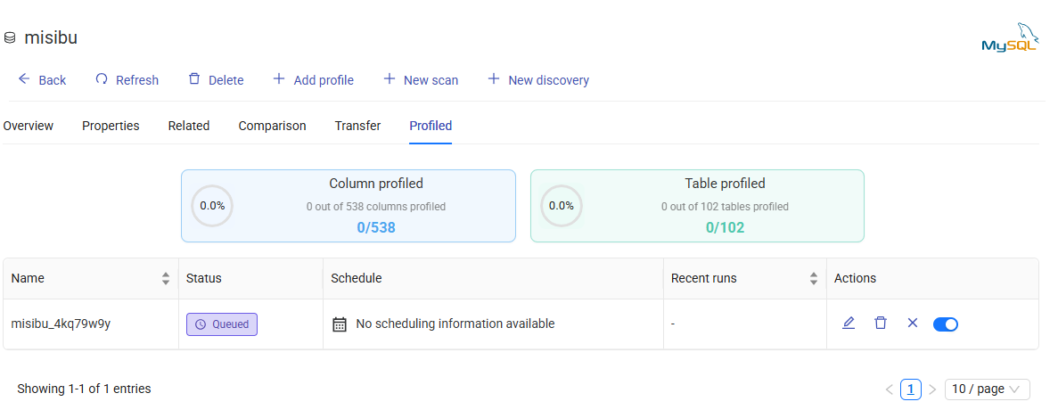The width and height of the screenshot is (1058, 418).
Task: Disable the misibu_4kq79w9y profile toggle
Action: 946,324
